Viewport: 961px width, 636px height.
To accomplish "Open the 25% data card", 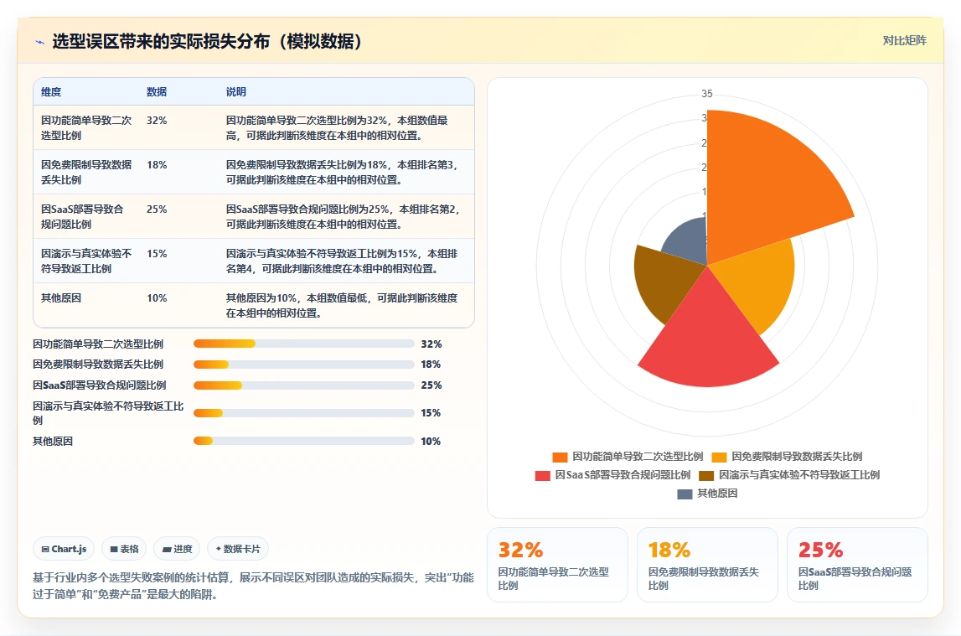I will coord(857,565).
